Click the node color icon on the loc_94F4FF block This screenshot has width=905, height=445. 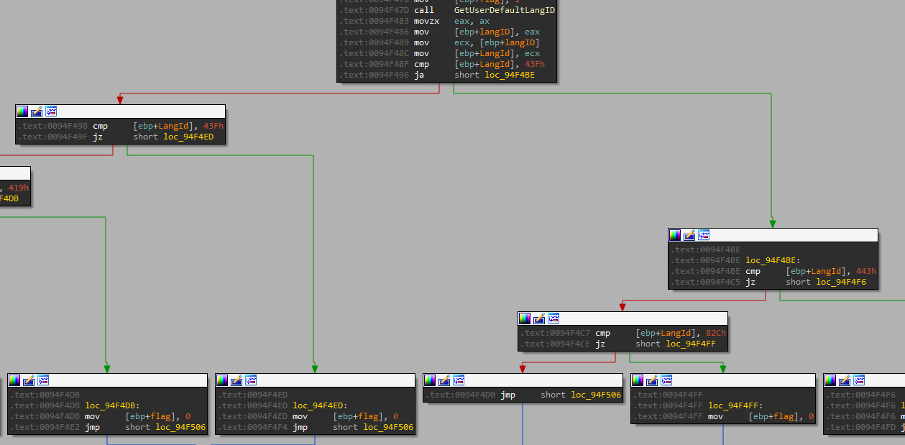[638, 380]
